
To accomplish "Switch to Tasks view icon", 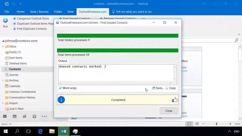I will pyautogui.click(x=34, y=116).
